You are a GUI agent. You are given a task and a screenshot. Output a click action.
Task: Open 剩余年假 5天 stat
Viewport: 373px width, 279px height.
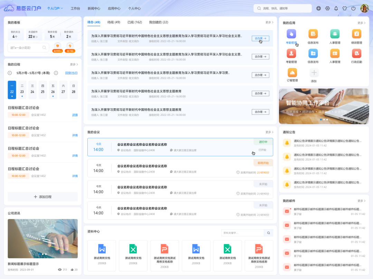coord(52,34)
